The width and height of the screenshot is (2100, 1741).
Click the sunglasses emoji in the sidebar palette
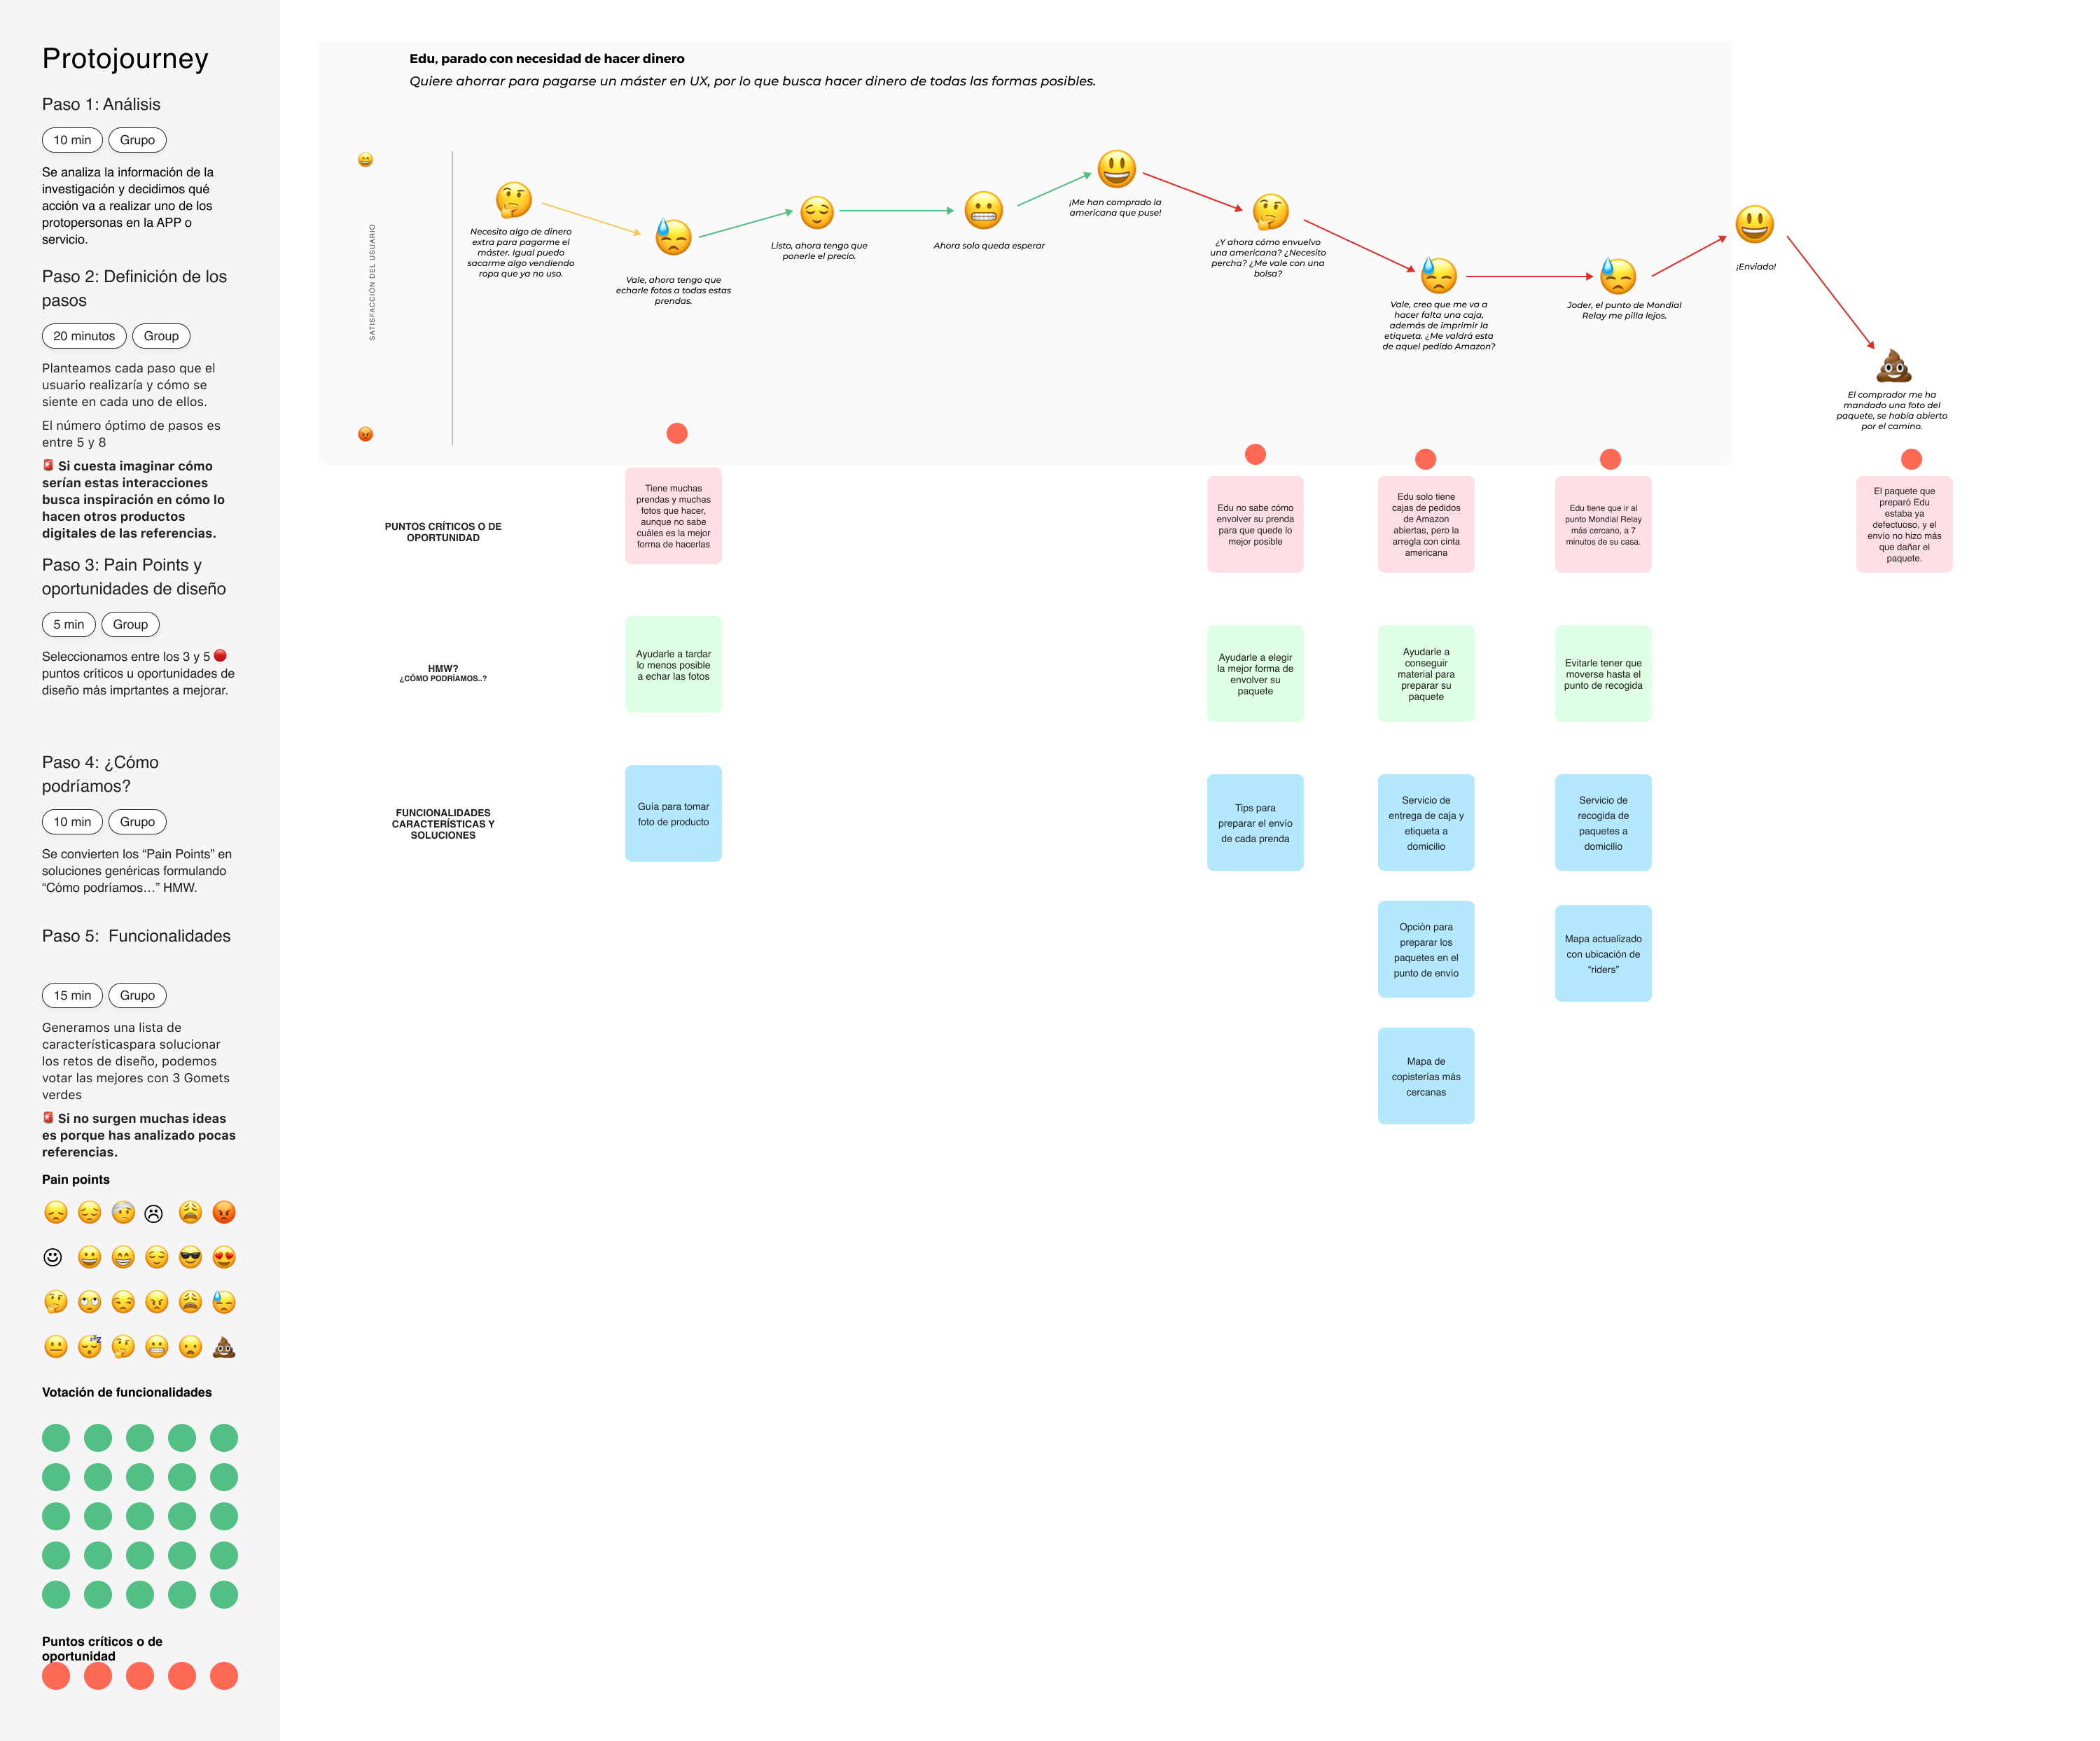point(190,1257)
